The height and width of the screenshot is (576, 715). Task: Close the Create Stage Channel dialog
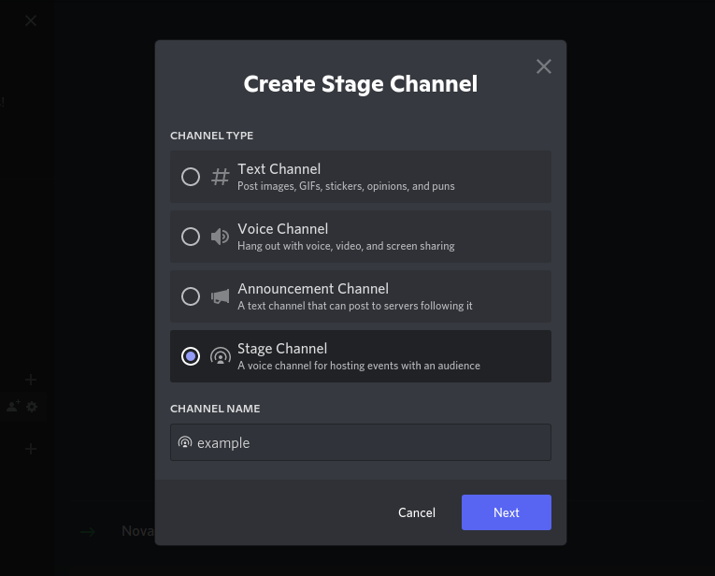click(544, 66)
